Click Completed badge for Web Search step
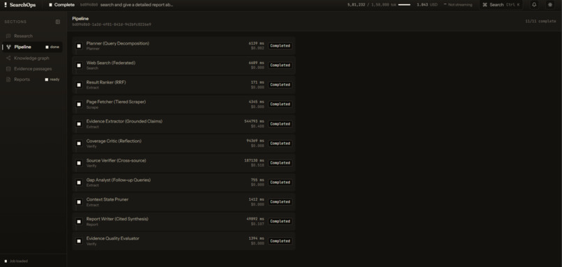 click(280, 66)
